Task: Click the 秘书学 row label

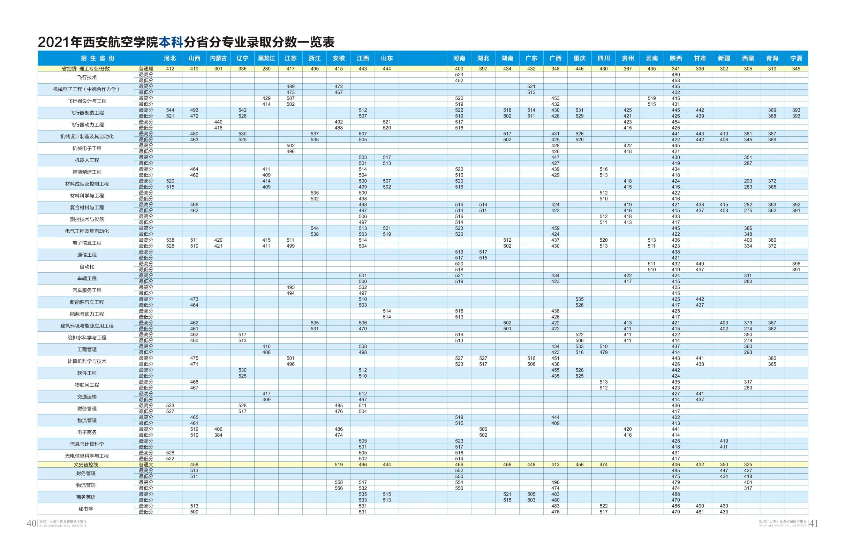Action: click(86, 509)
